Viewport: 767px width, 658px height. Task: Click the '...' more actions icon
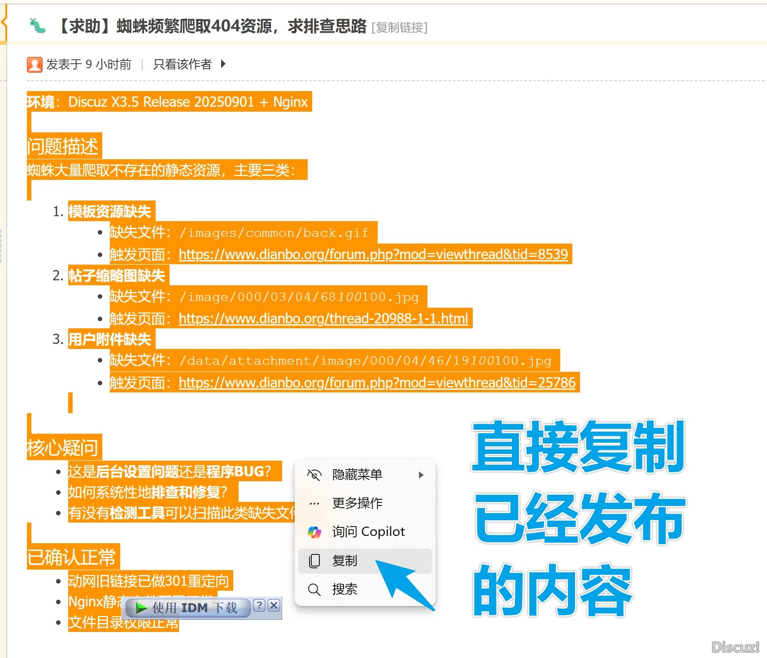(314, 503)
